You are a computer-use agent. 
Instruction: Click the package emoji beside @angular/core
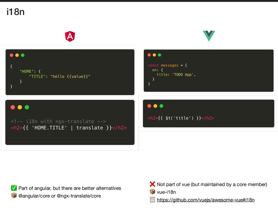click(14, 196)
